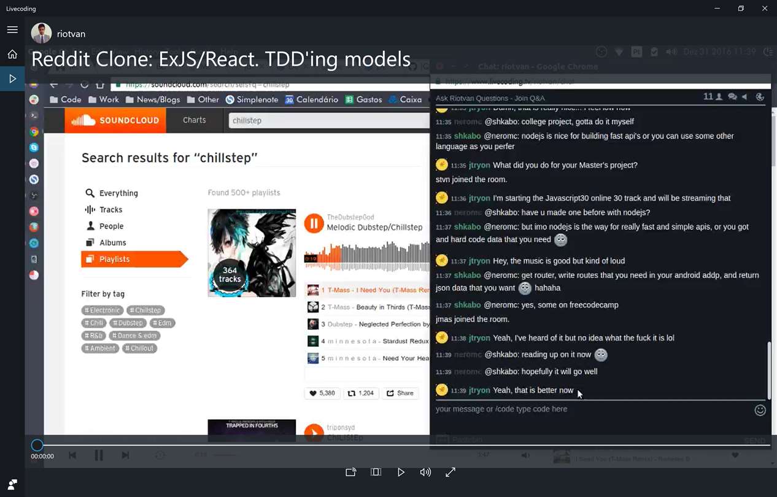
Task: Go to the Livecoding home page
Action: click(x=12, y=54)
